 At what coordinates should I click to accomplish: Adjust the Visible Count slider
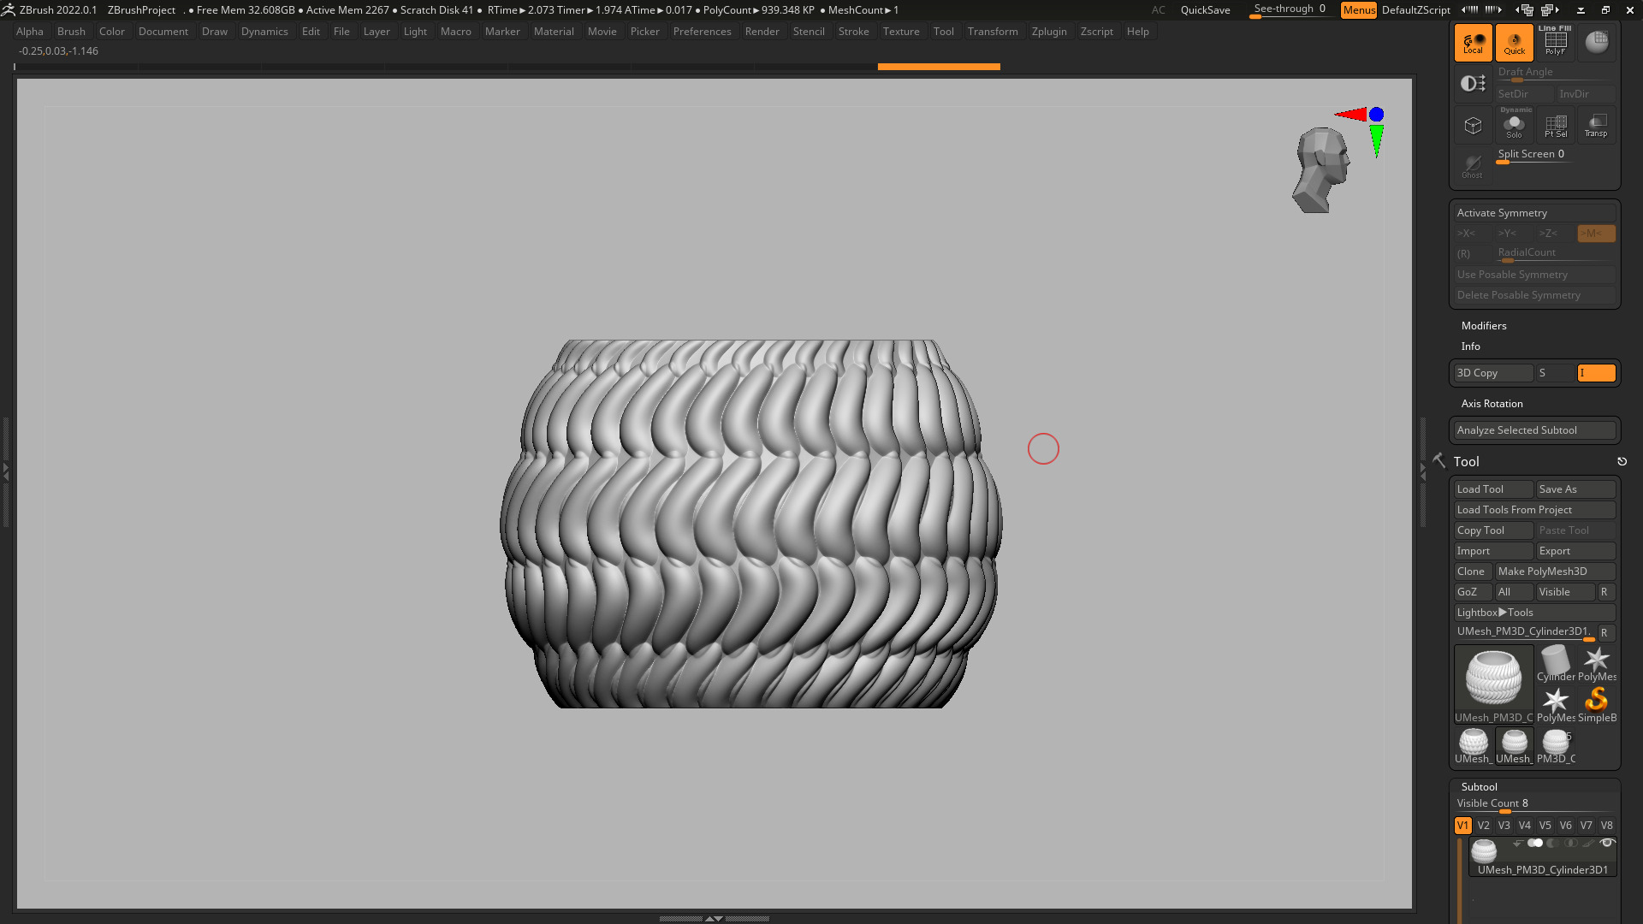point(1534,804)
